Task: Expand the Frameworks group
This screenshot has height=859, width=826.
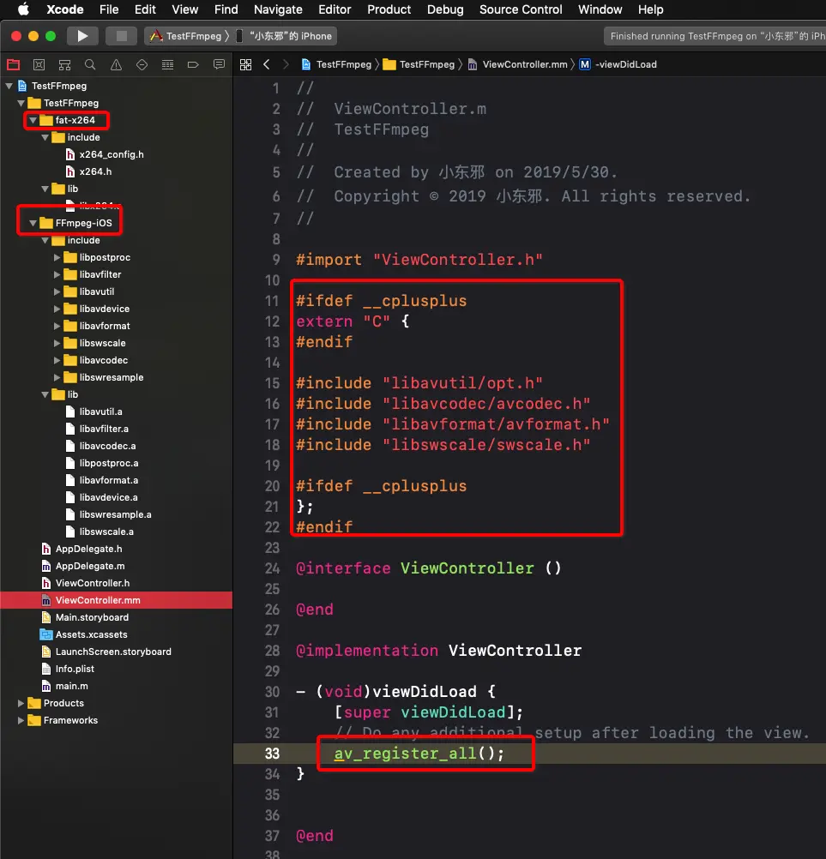Action: pos(21,720)
